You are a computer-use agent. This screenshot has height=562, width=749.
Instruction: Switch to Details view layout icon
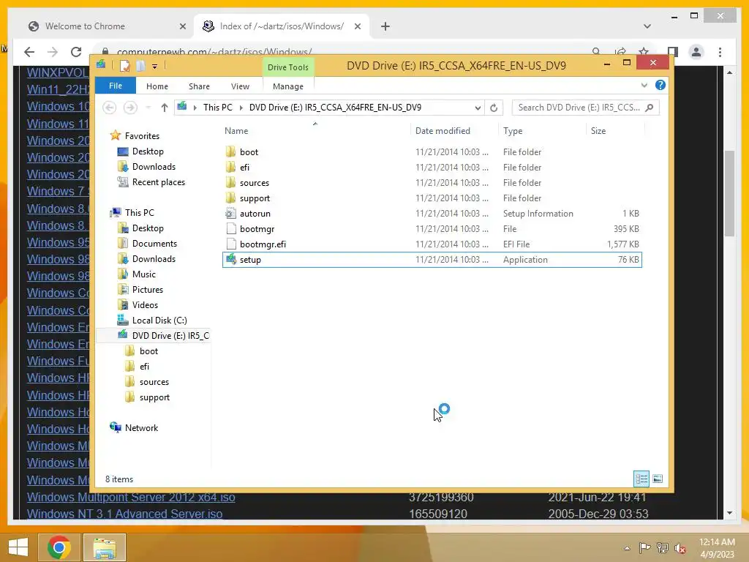641,479
